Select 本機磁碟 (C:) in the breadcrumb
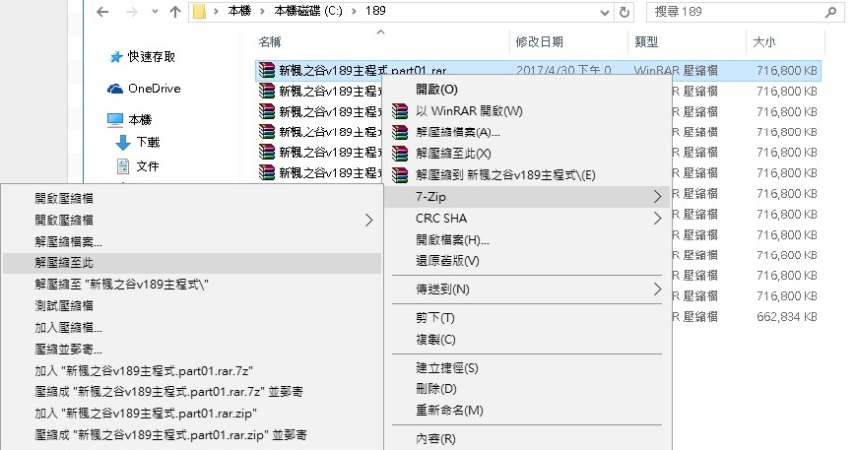The width and height of the screenshot is (857, 450). [x=307, y=11]
